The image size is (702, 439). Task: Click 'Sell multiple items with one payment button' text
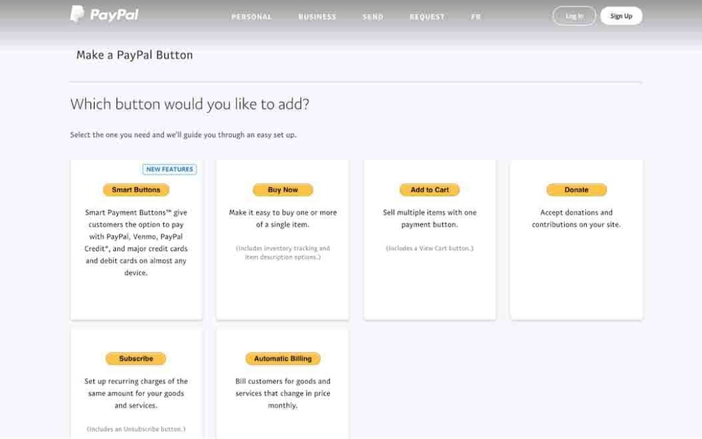coord(429,219)
